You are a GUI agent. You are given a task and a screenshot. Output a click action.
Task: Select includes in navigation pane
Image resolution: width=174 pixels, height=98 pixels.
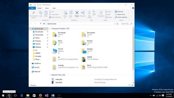38,56
